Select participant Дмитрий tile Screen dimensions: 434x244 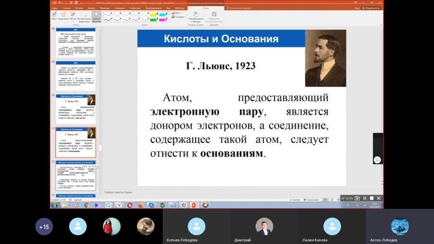pos(264,226)
